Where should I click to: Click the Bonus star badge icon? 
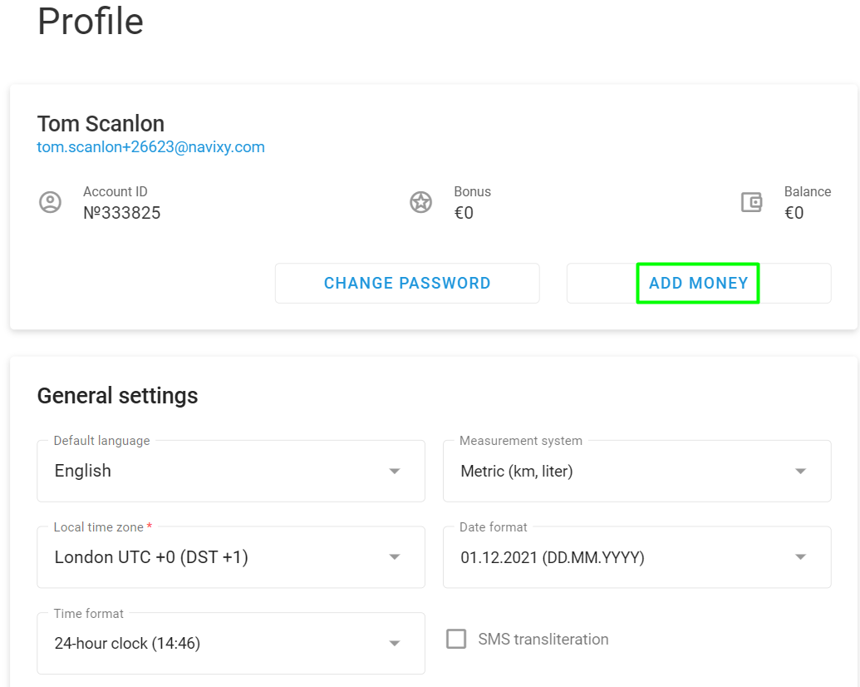420,201
